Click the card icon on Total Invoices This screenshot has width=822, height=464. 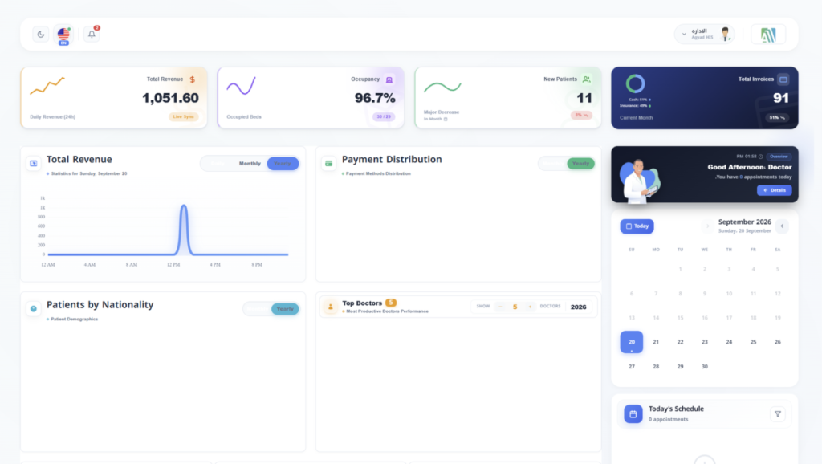tap(783, 79)
